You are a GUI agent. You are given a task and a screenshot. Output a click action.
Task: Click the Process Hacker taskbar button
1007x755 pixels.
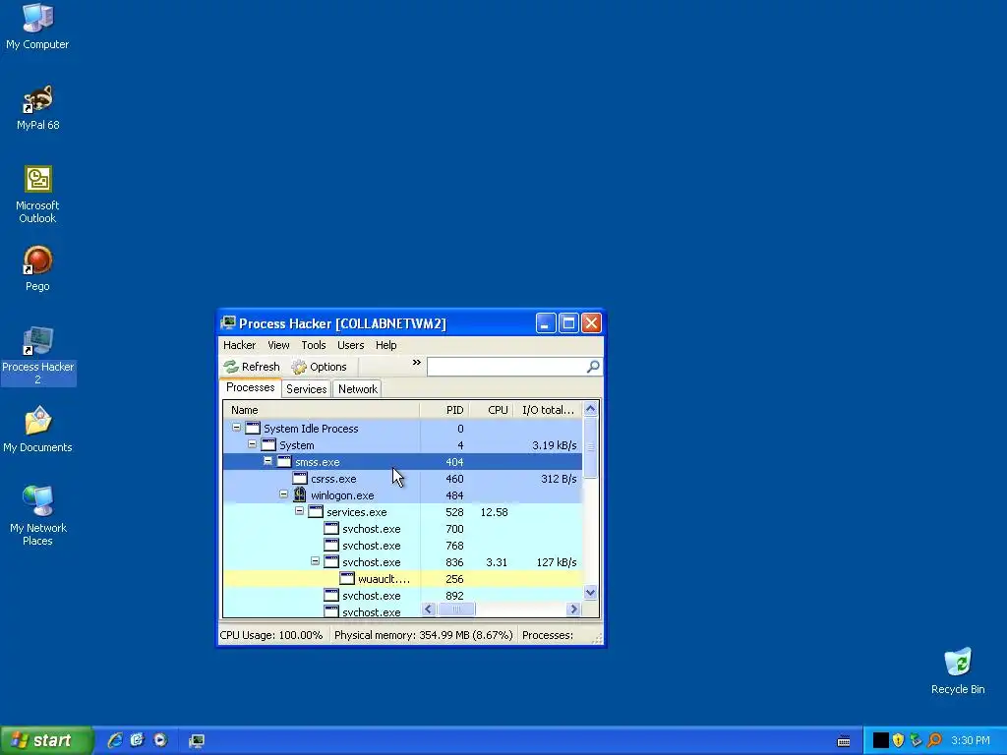pyautogui.click(x=197, y=741)
